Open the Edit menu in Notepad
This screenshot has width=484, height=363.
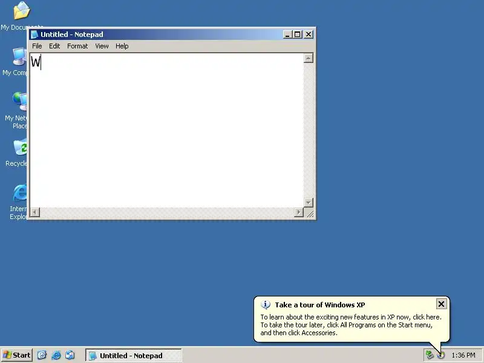point(54,46)
